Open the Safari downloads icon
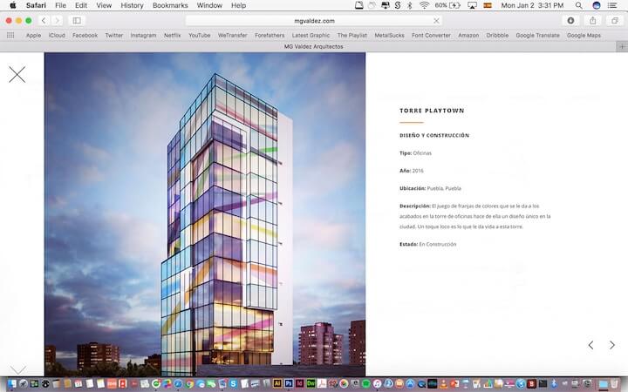Viewport: 628px width, 392px height. pos(571,20)
